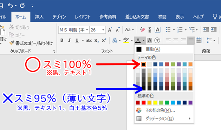The image size is (221, 130).
Task: Open Quick Access Toolbar customize arrow
Action: [32, 6]
